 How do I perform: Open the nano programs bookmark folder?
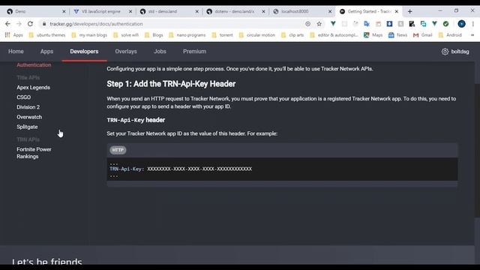[187, 35]
